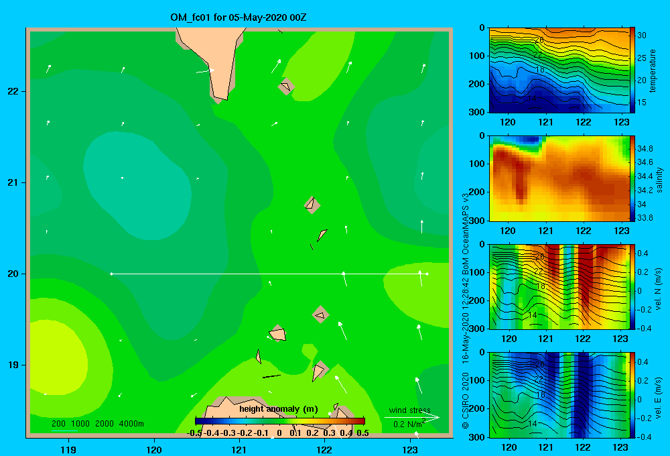670x456 pixels.
Task: Click the small island east of Taiwan tip
Action: click(x=286, y=87)
